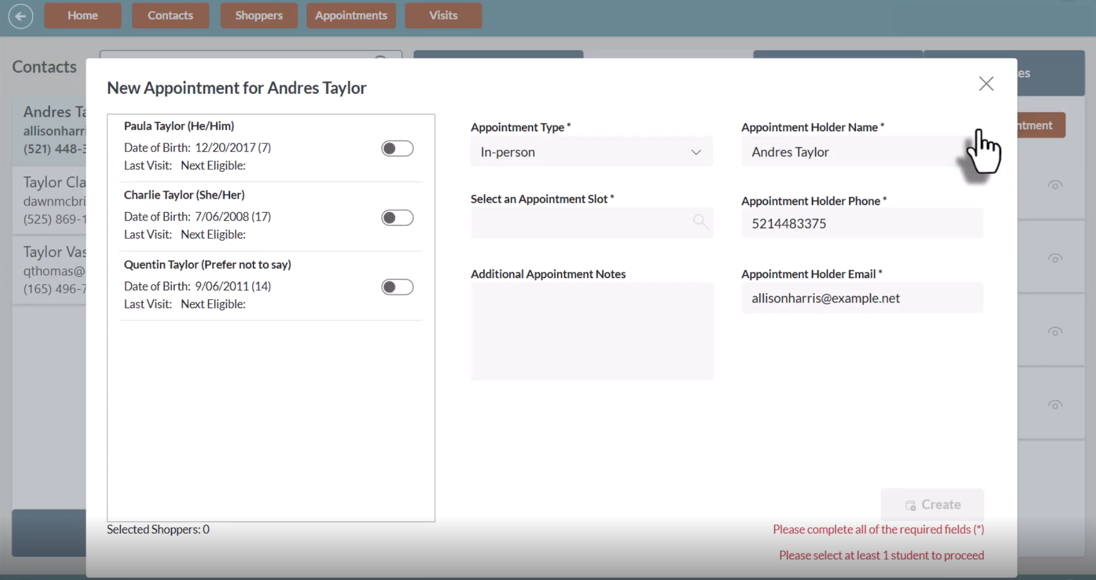Click the magnifier icon in the appointment slot field
Screen dimensions: 1096x580
pos(701,222)
